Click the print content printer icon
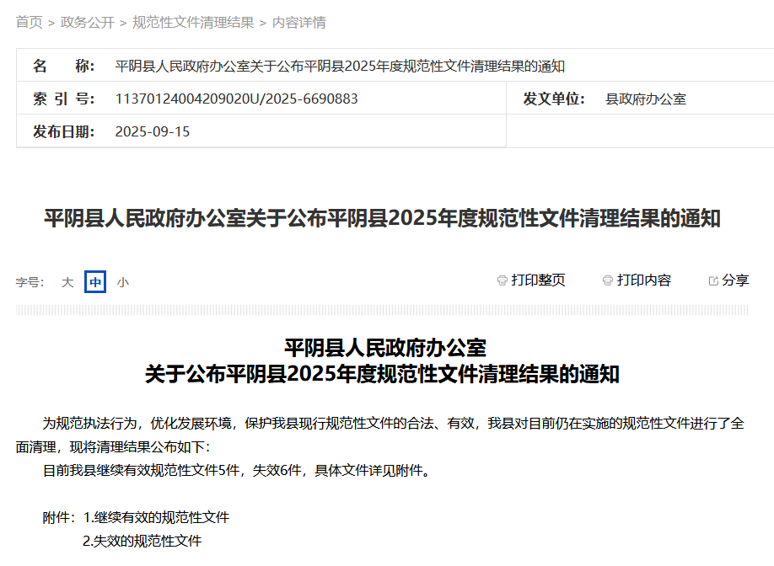Image resolution: width=774 pixels, height=566 pixels. pyautogui.click(x=606, y=280)
